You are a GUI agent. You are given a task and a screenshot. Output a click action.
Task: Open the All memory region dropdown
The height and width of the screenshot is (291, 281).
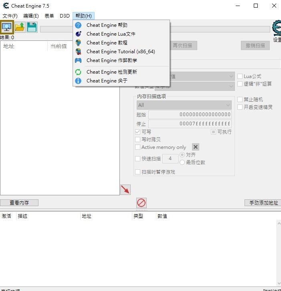pos(184,105)
